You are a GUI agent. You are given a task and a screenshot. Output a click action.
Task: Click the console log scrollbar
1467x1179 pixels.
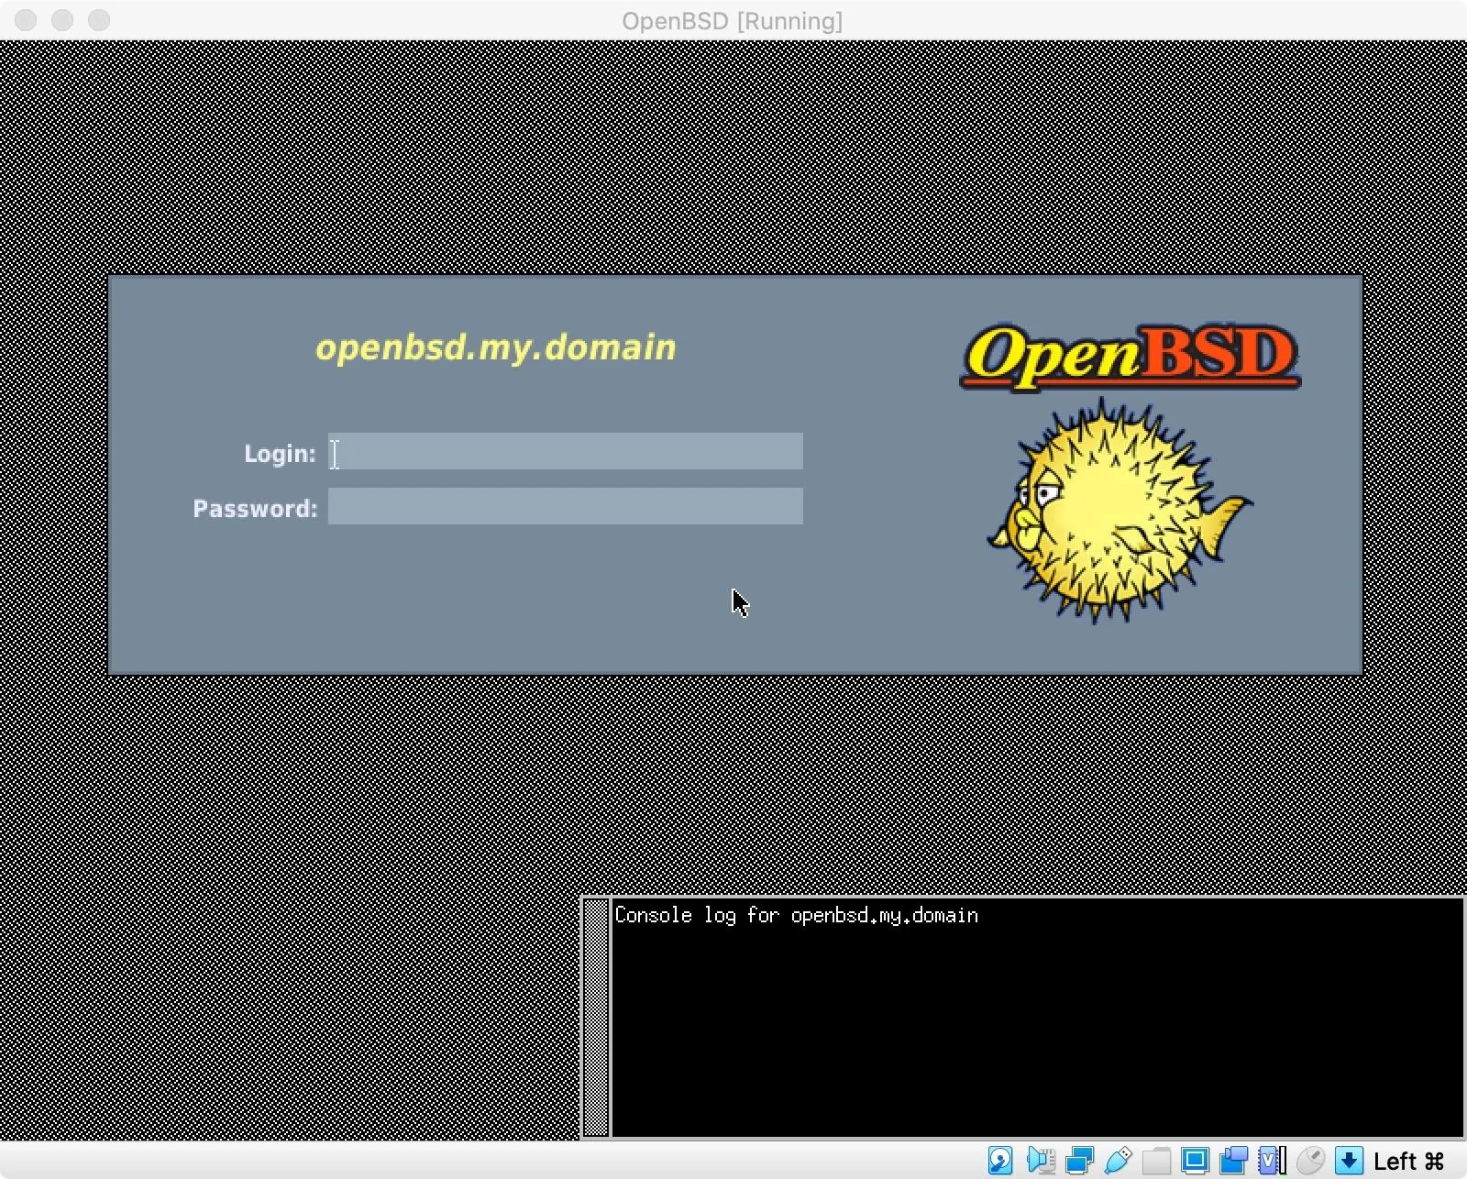click(596, 1018)
